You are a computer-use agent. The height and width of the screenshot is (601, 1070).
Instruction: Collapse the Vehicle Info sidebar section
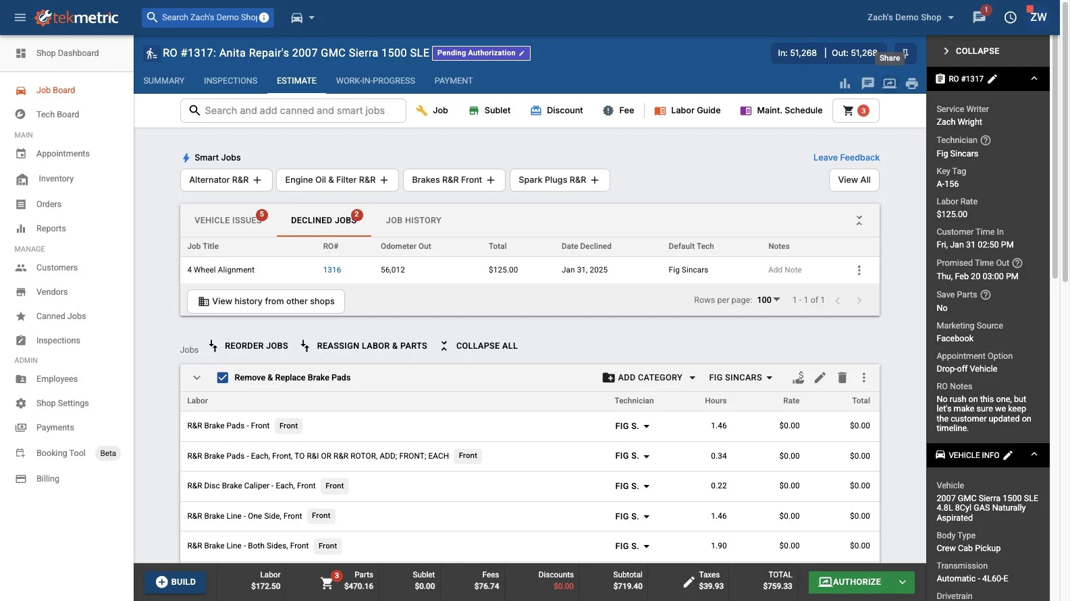point(1034,455)
